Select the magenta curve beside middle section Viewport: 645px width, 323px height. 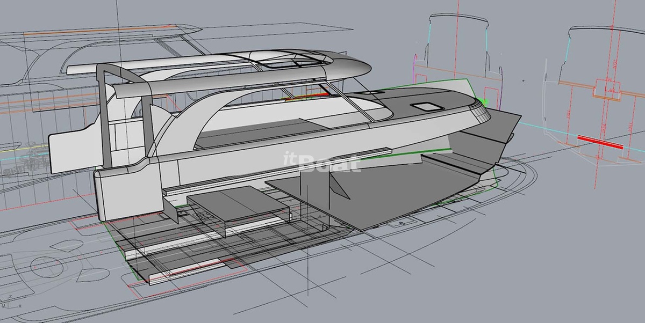pos(414,67)
